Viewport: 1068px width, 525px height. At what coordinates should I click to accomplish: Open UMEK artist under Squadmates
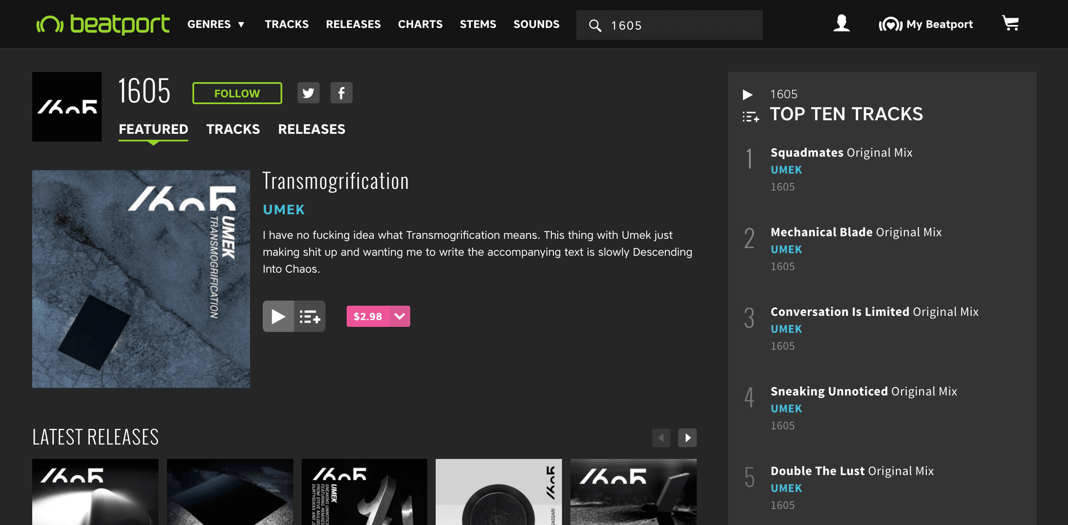(786, 170)
